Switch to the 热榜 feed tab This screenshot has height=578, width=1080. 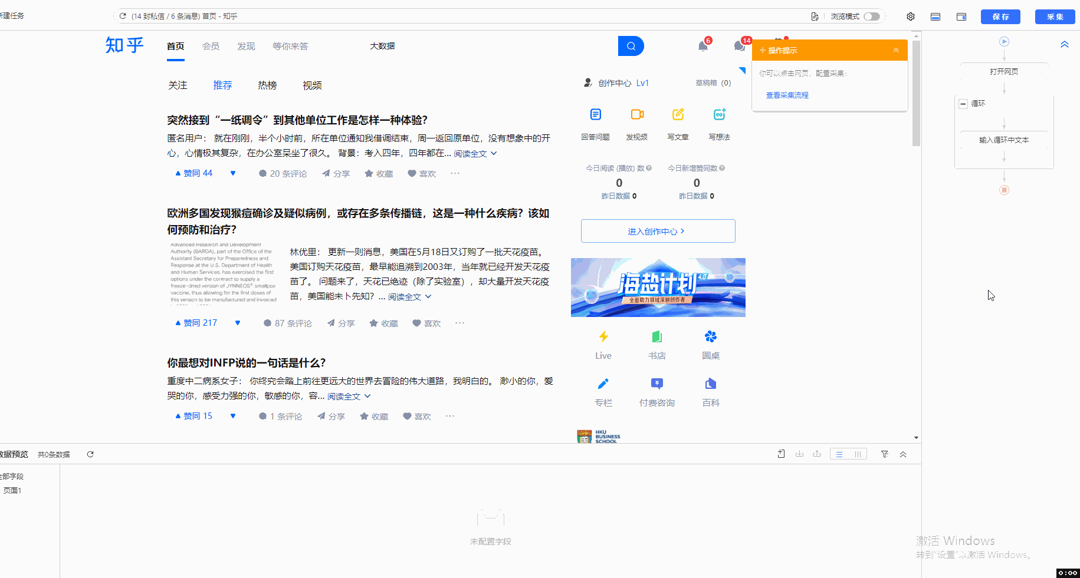[267, 85]
